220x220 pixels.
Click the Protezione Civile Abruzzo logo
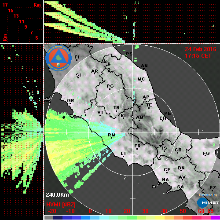(x=59, y=58)
